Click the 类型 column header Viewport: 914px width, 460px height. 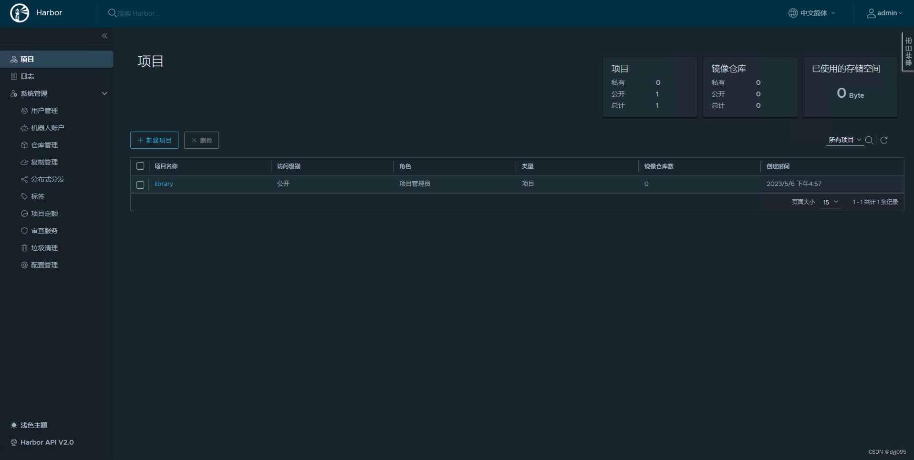(x=528, y=166)
